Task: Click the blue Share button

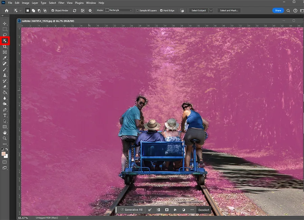Action: tap(278, 10)
